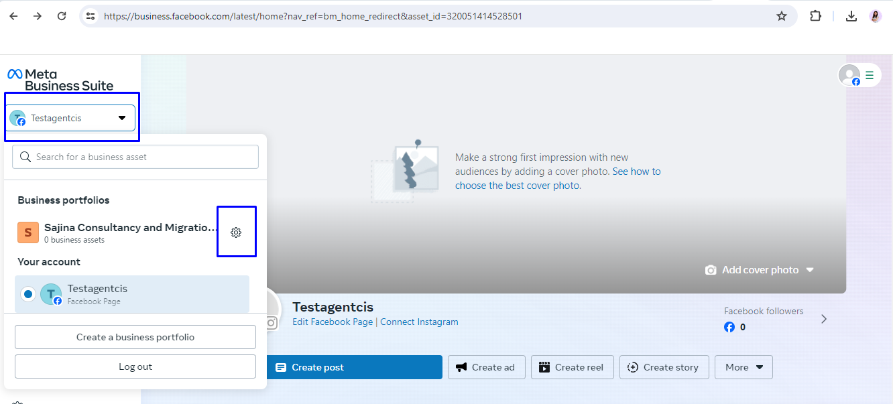This screenshot has height=404, width=893.
Task: Click the Testagentcis page avatar in list
Action: click(51, 294)
